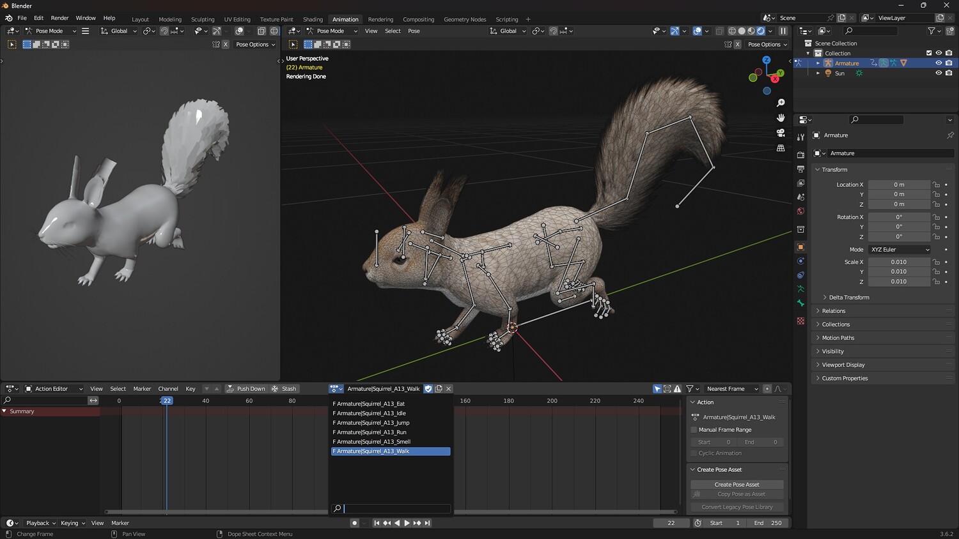Open the Nearest Frame dropdown
This screenshot has height=539, width=959.
click(x=731, y=389)
